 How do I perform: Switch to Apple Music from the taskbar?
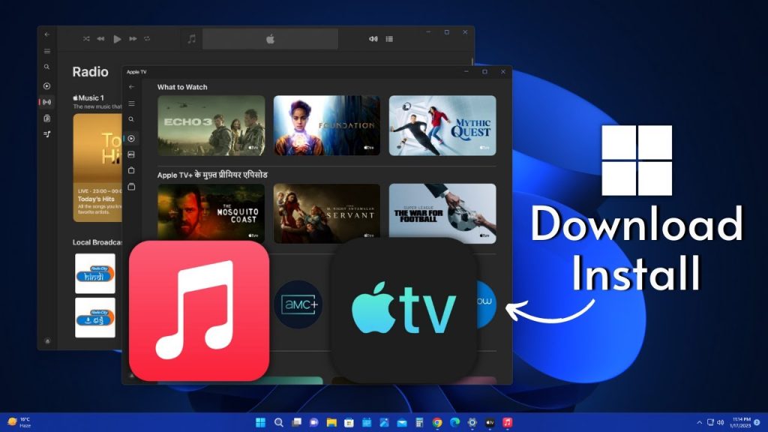(x=508, y=422)
